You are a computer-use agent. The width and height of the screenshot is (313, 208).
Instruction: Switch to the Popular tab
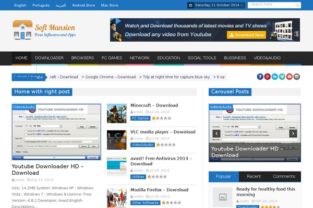224,177
